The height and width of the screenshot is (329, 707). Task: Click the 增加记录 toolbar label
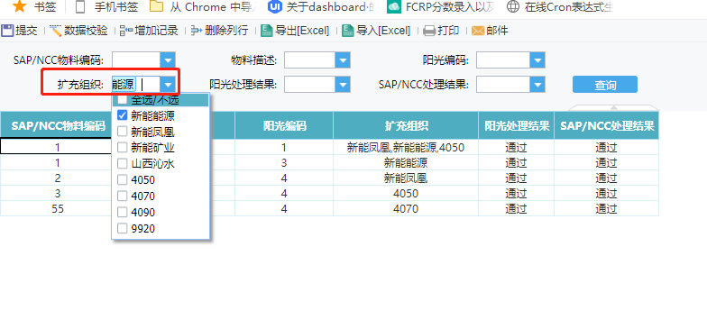[x=156, y=31]
